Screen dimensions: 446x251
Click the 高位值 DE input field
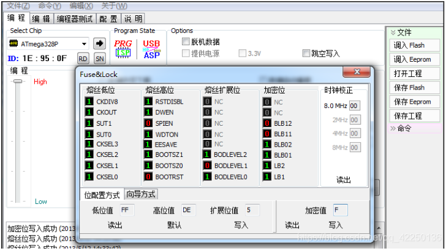point(189,210)
